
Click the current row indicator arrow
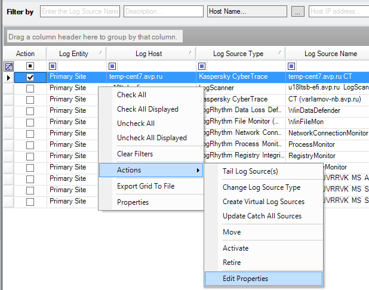point(8,77)
